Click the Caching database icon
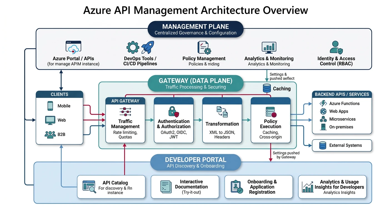The image size is (391, 213). pos(267,88)
